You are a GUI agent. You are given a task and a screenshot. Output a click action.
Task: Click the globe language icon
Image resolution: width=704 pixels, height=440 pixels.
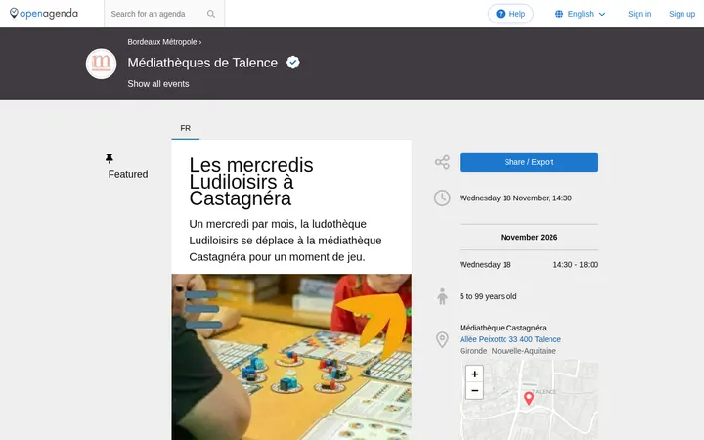(559, 14)
